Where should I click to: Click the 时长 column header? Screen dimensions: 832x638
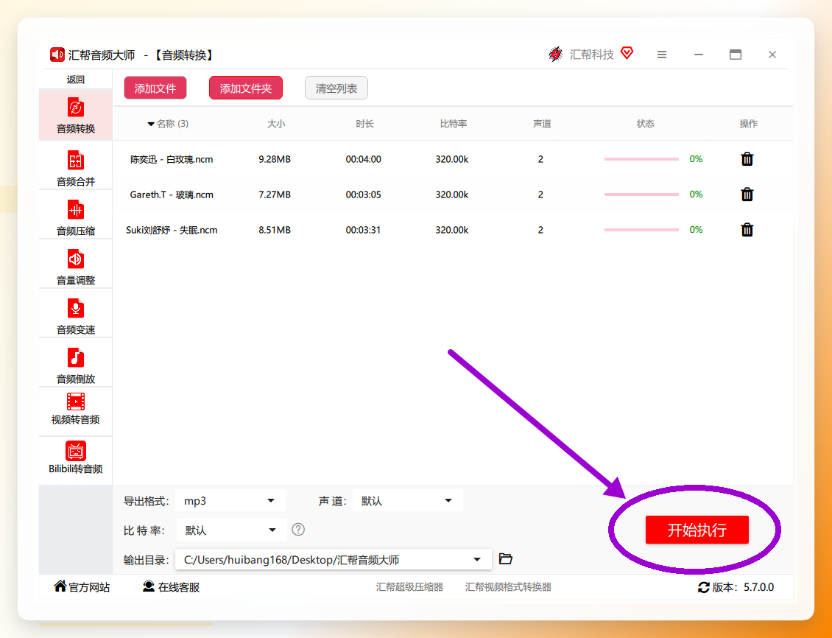click(x=364, y=124)
